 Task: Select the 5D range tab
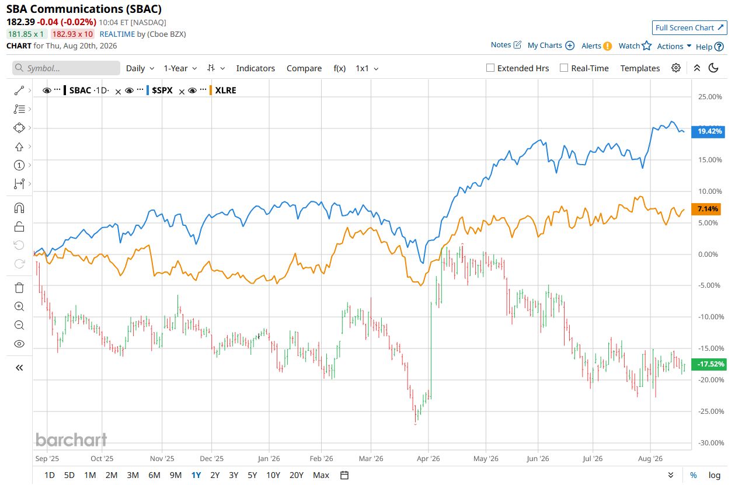pos(69,475)
